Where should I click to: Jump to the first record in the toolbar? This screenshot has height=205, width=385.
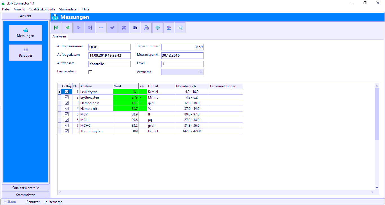56,28
